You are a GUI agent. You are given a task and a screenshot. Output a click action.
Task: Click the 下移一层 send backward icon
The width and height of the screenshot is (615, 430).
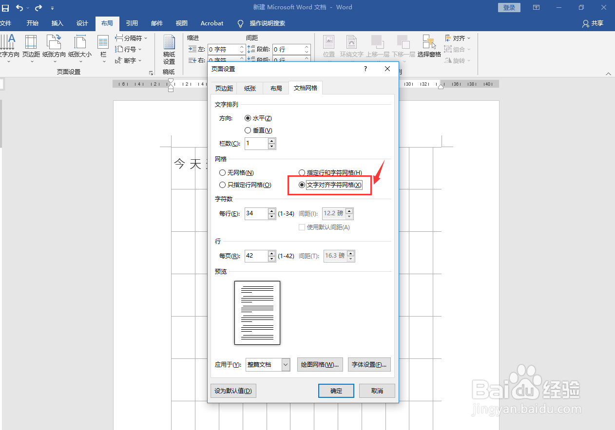403,47
